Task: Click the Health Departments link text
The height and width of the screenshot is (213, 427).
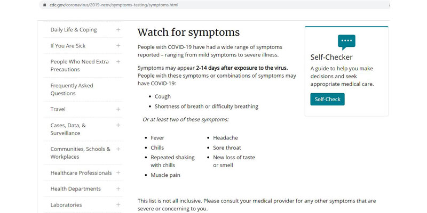Action: click(75, 189)
